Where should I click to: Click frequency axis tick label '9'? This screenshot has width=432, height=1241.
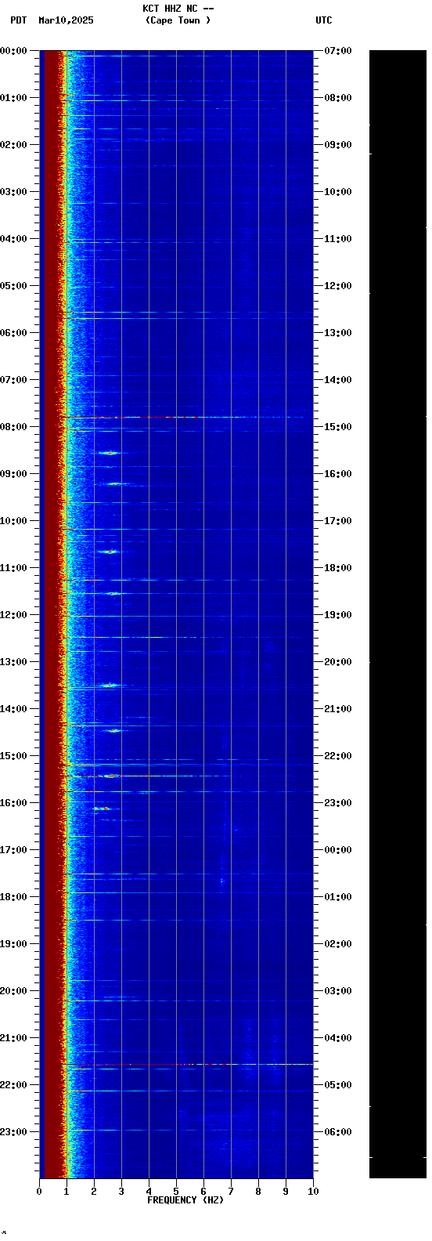click(x=286, y=1192)
